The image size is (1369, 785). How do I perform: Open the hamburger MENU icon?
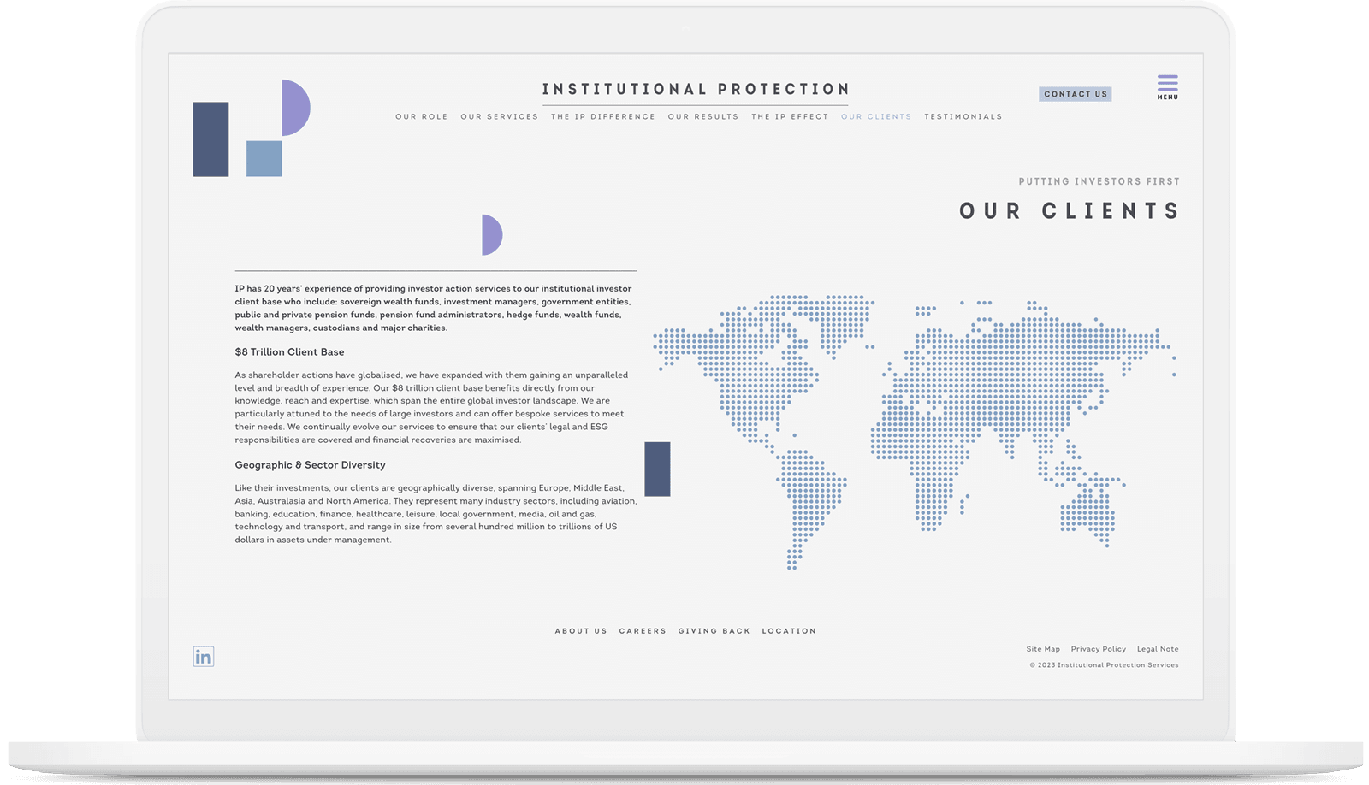coord(1167,86)
